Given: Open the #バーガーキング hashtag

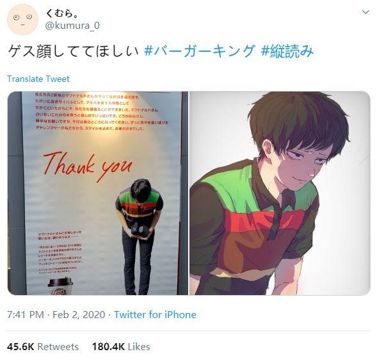Looking at the screenshot, I should click(199, 51).
